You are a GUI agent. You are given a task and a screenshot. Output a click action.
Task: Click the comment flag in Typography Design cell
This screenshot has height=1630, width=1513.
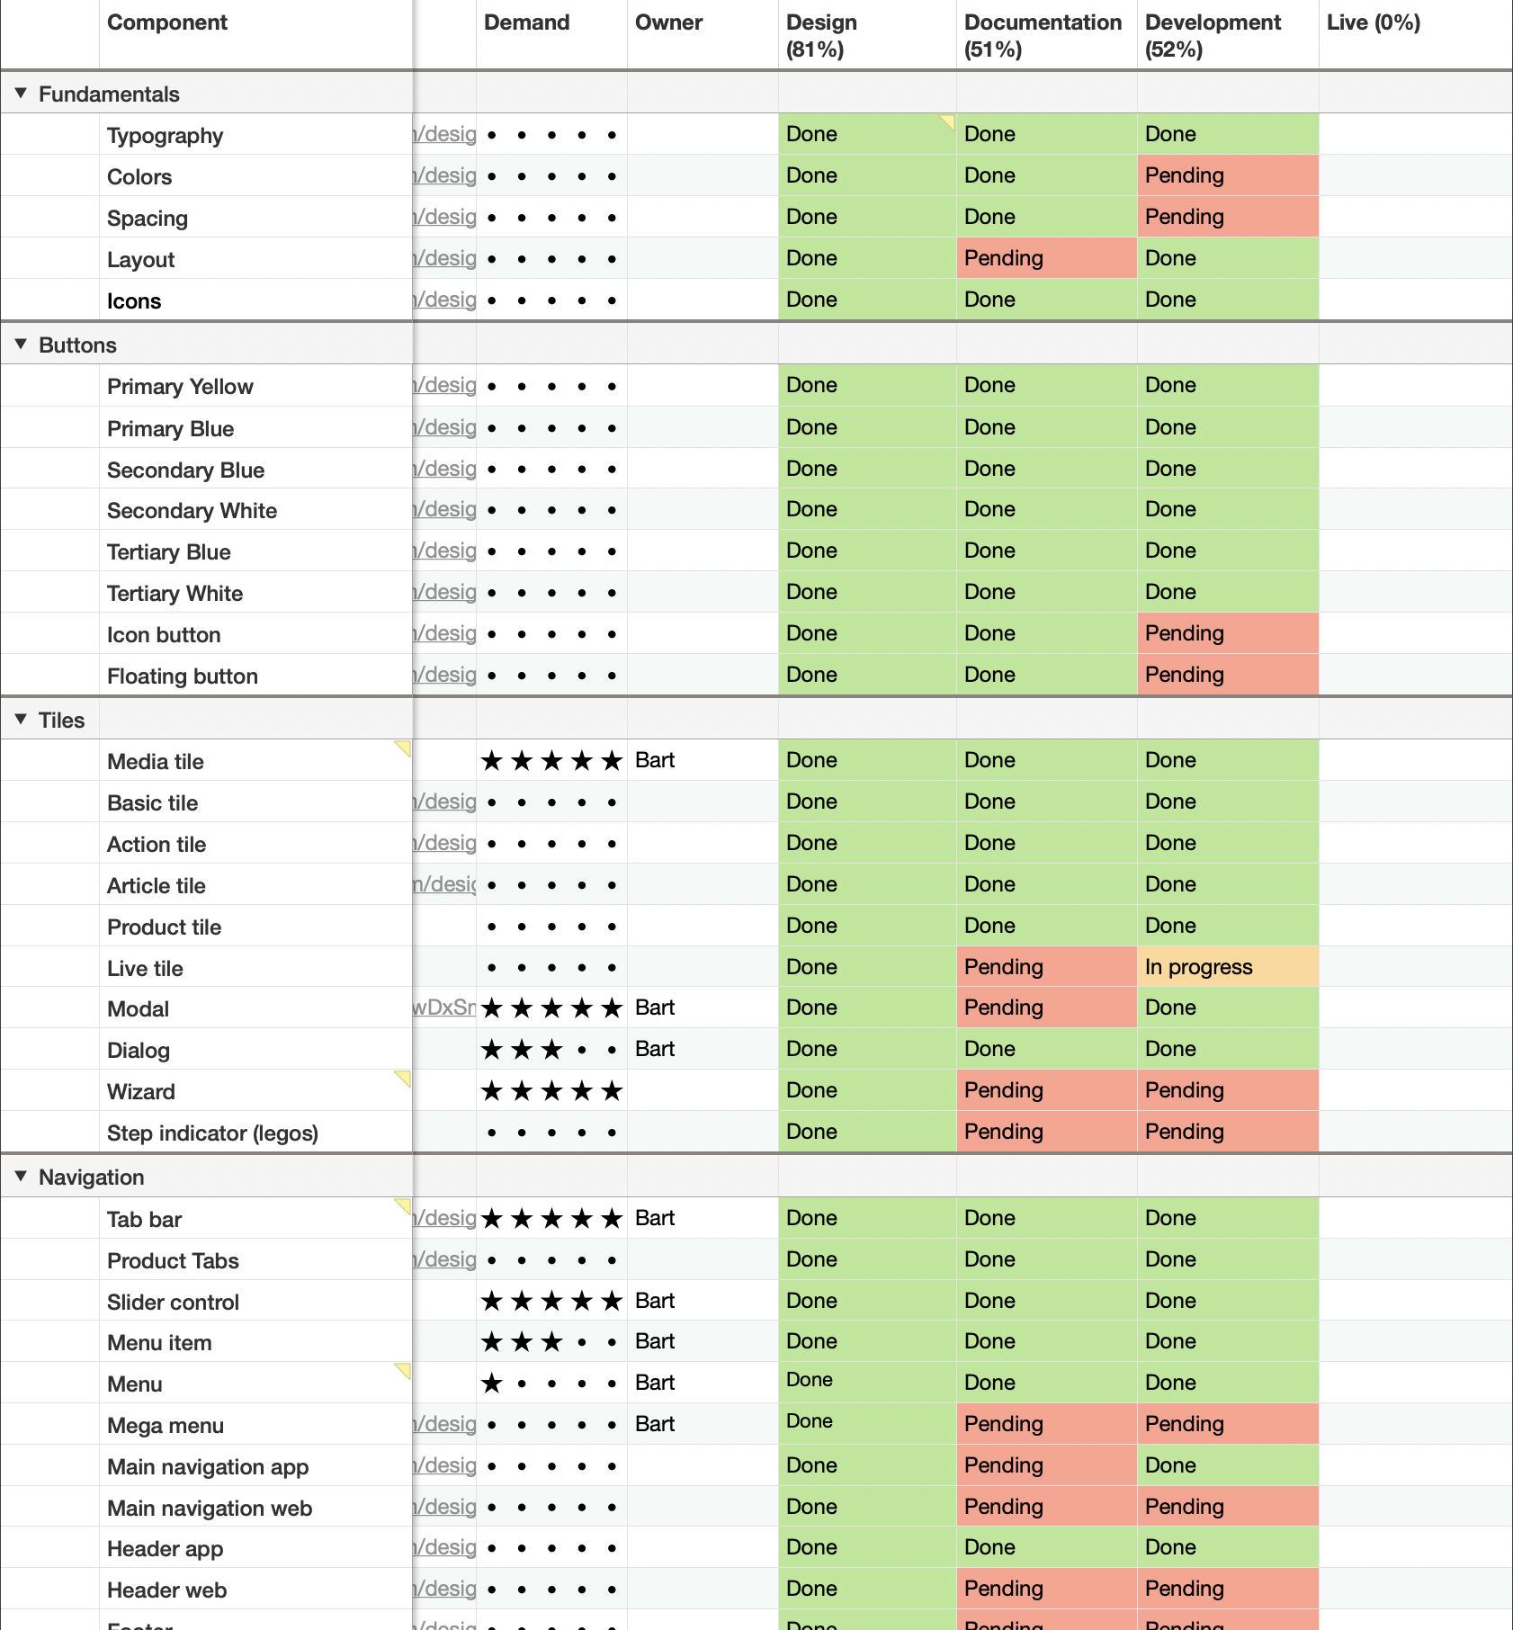tap(948, 121)
